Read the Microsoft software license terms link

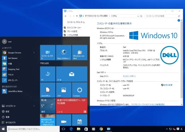(148, 105)
